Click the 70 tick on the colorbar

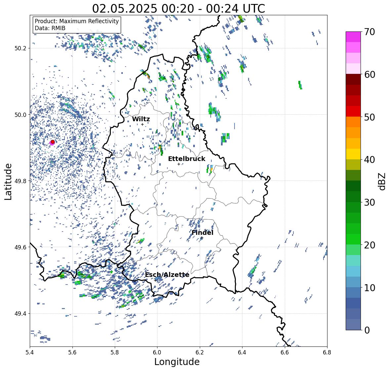pyautogui.click(x=369, y=32)
